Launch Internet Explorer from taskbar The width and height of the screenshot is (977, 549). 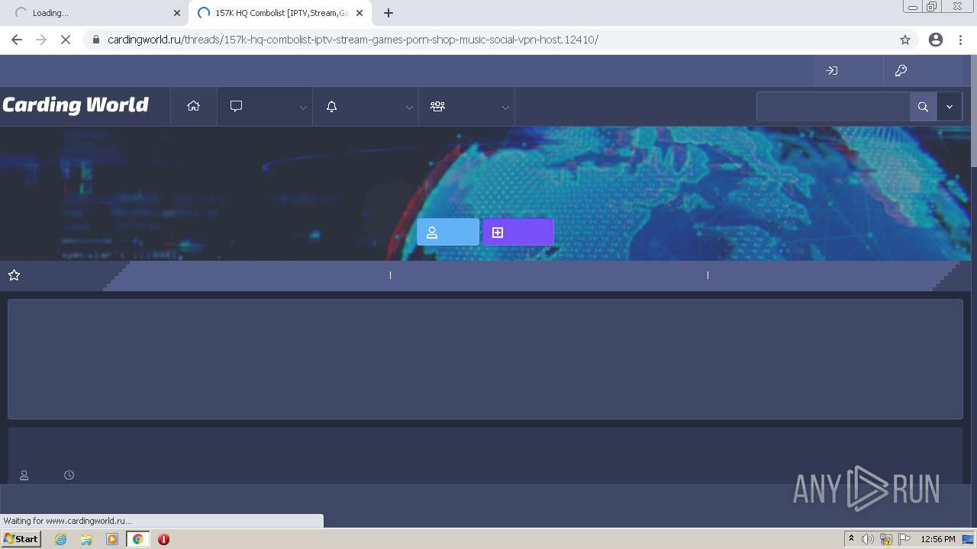[60, 539]
